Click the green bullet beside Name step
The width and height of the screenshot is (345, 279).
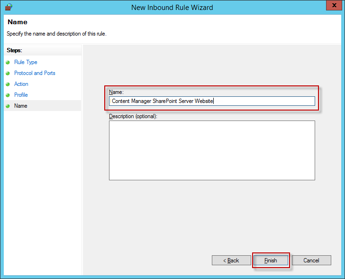[x=8, y=106]
